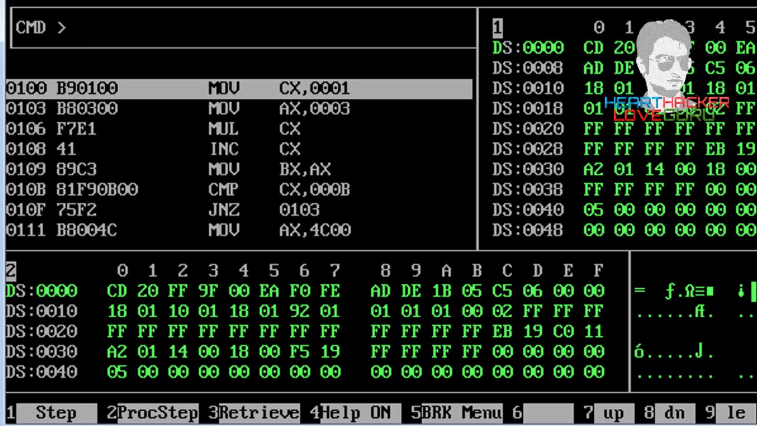Click the DS:0008 address in memory window 1
757x426 pixels.
528,68
